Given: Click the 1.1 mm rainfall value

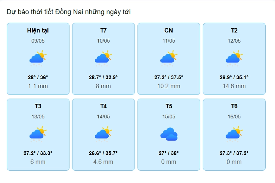Looking at the screenshot, I should [x=38, y=86].
